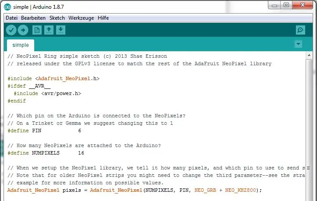Click the NEO_KHZ800 constant
Image resolution: width=317 pixels, height=201 pixels.
coord(240,190)
